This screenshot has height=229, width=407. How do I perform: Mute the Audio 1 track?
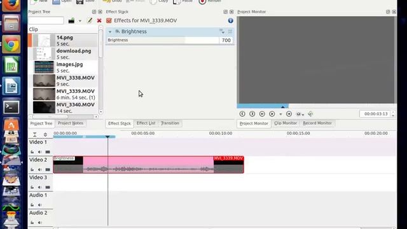click(39, 205)
